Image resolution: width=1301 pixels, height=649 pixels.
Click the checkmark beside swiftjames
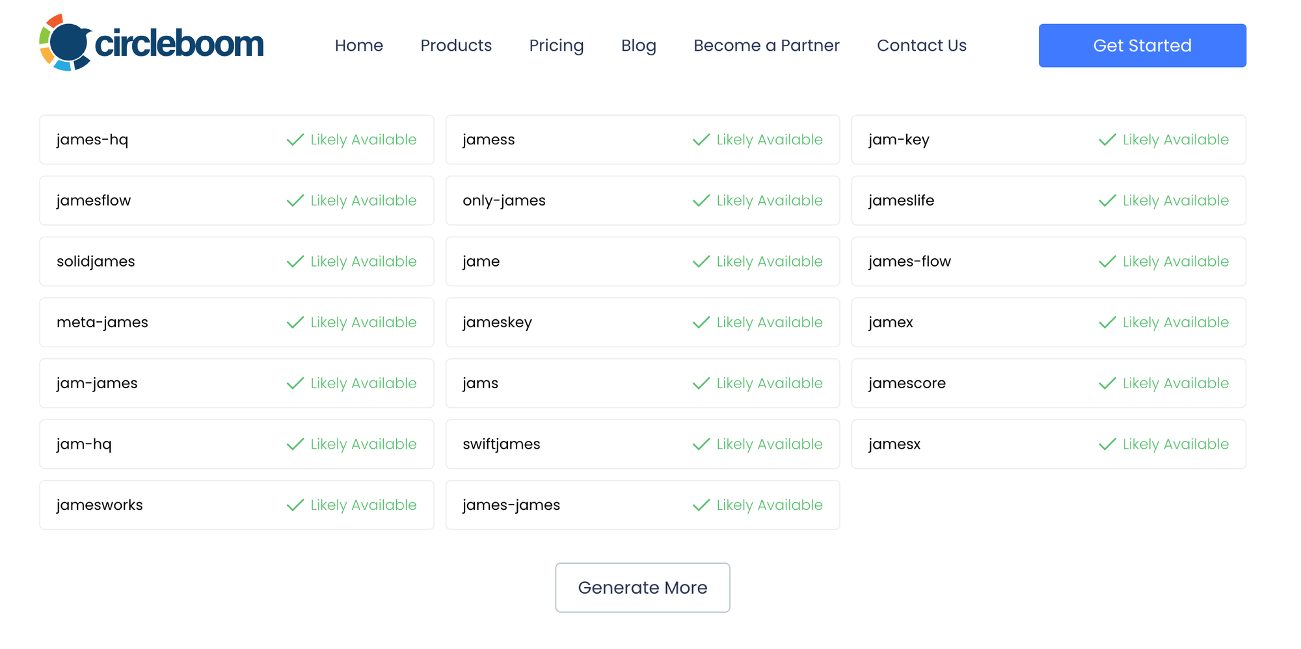coord(701,444)
